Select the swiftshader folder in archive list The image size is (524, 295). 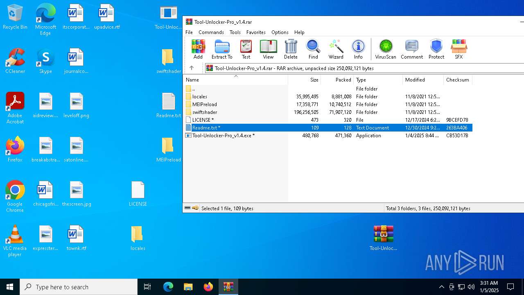coord(328,112)
